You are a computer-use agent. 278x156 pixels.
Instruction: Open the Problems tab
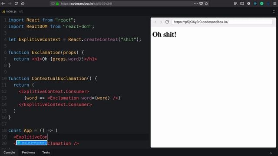coord(28,153)
